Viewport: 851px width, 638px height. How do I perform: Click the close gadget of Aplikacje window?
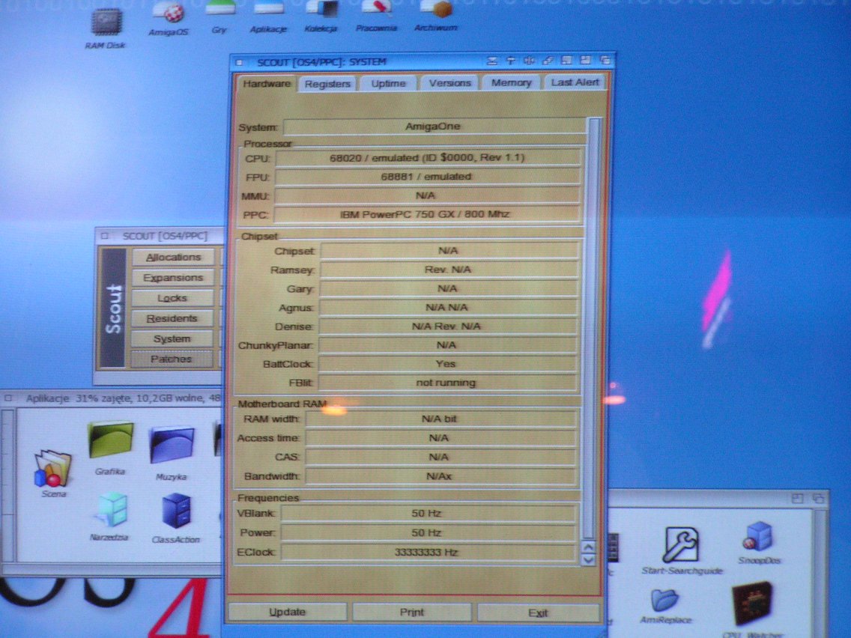[x=8, y=398]
